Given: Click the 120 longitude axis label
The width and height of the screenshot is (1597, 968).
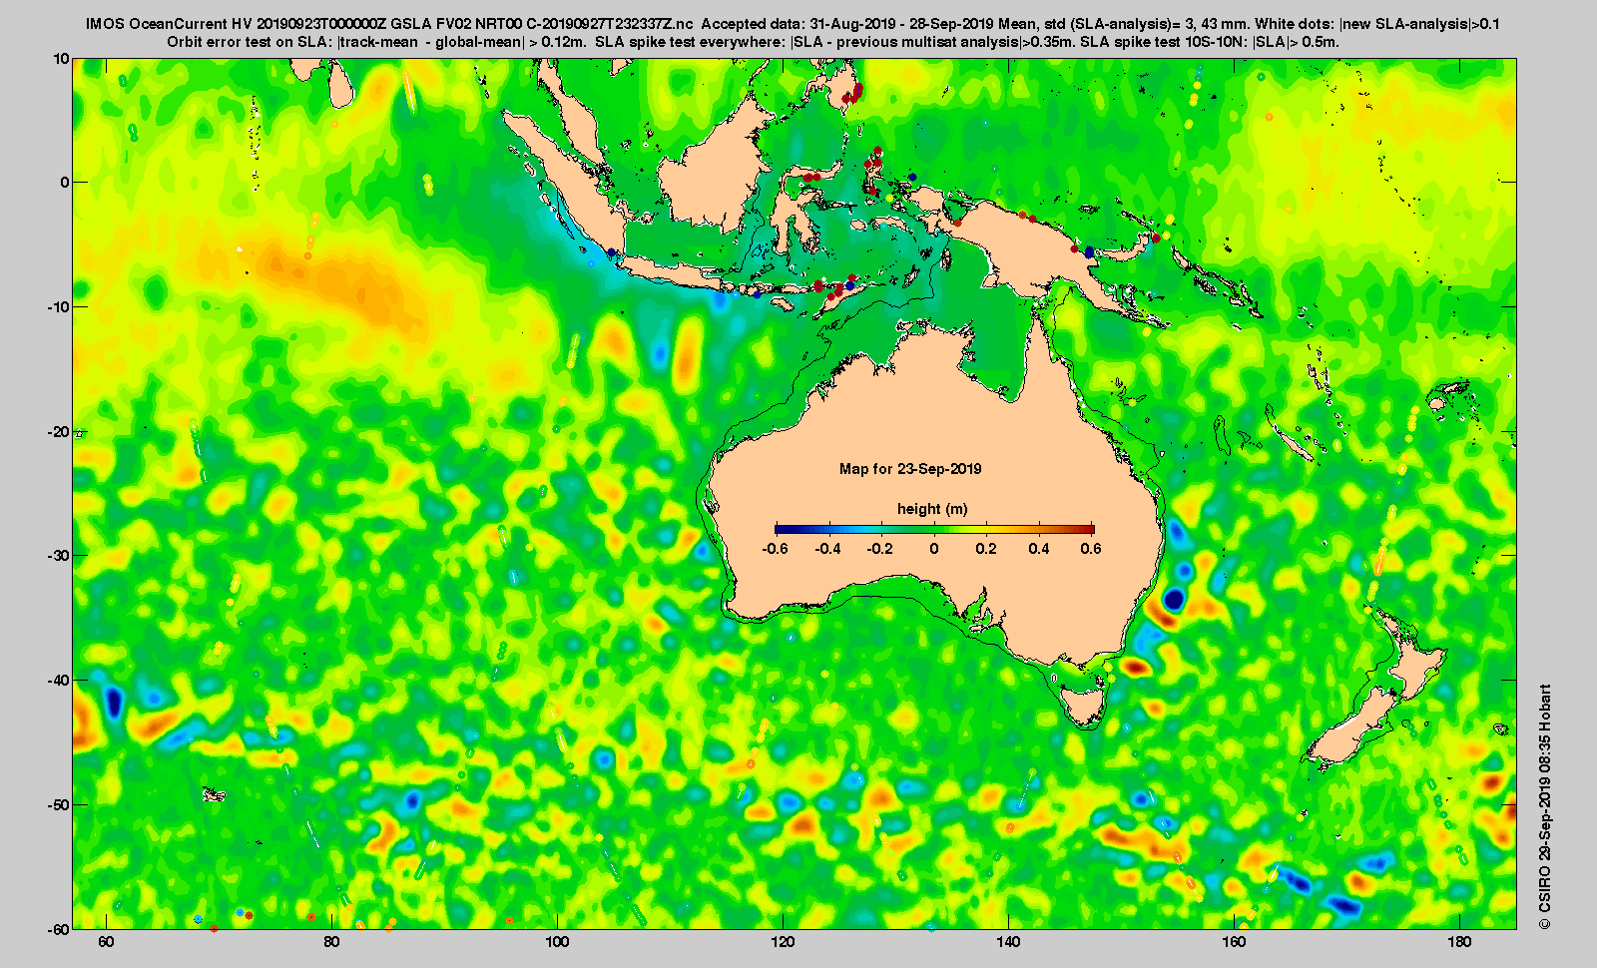Looking at the screenshot, I should click(783, 942).
